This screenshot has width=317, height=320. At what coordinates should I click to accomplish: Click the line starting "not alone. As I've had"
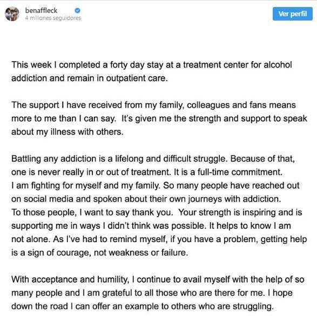(159, 239)
